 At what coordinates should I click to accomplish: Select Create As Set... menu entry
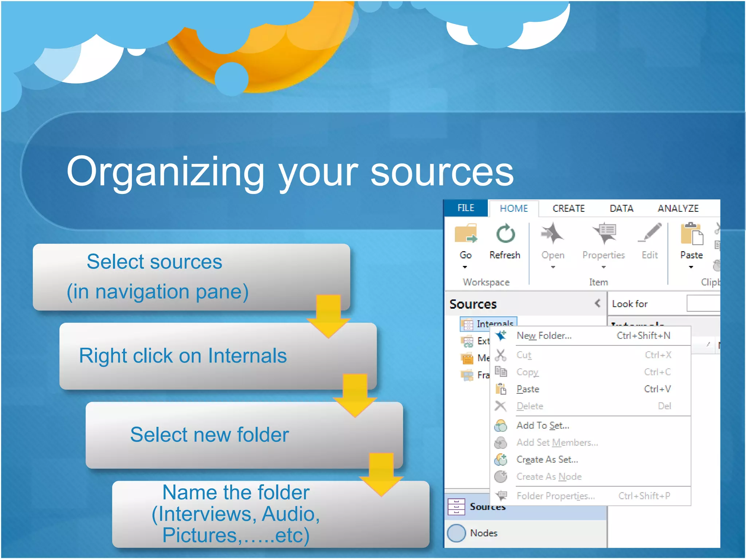(590, 460)
